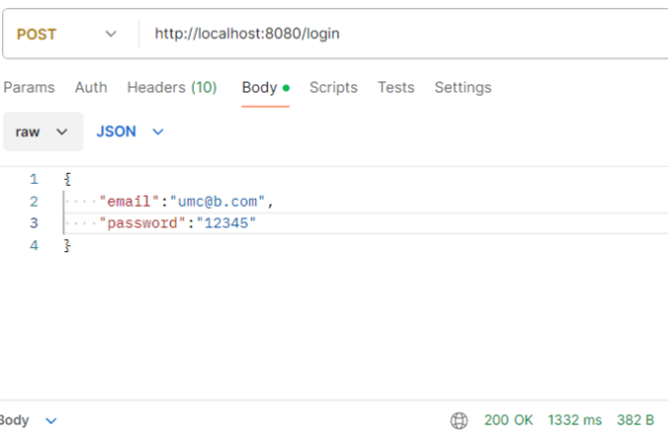Click the 1332 ms response time
The image size is (668, 445).
pos(575,420)
